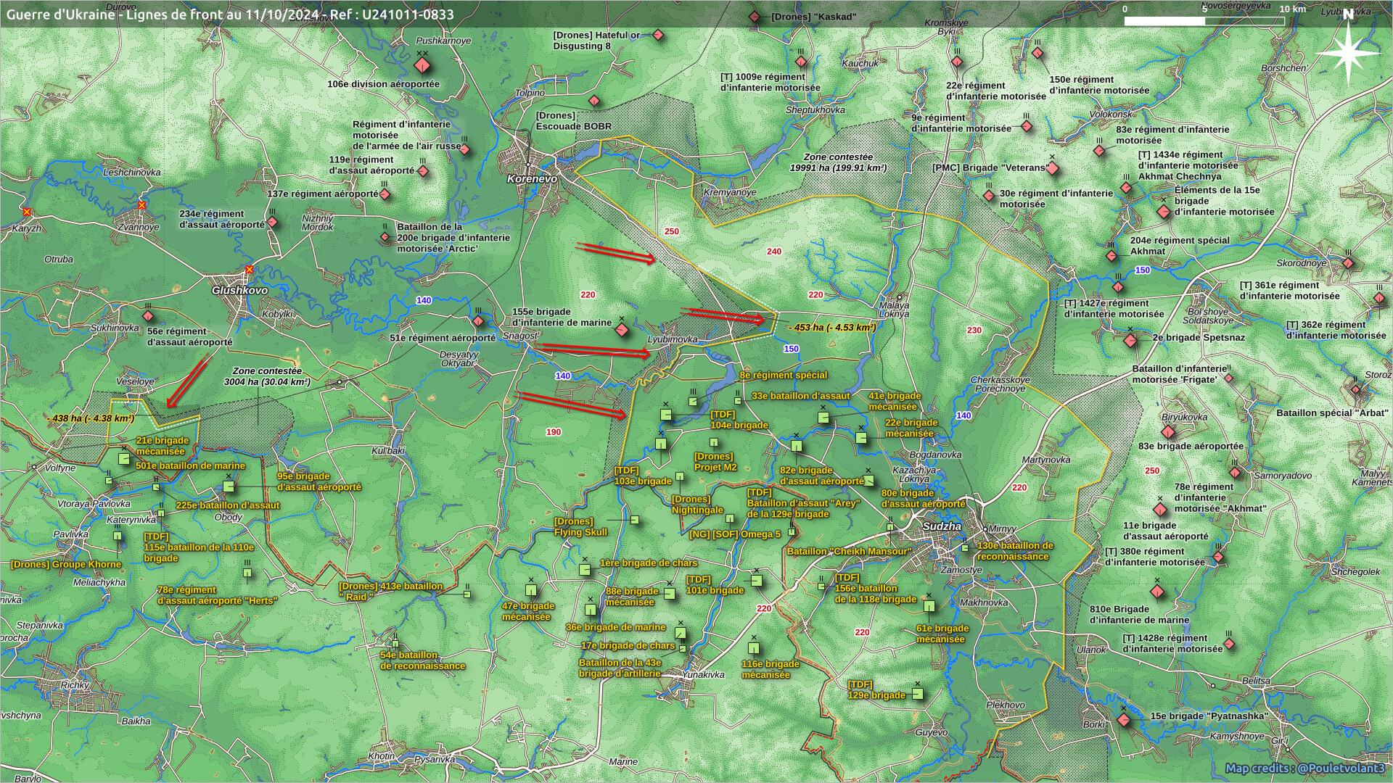The width and height of the screenshot is (1393, 783).
Task: Click the 106e division aéroportée diamond marker
Action: point(422,67)
